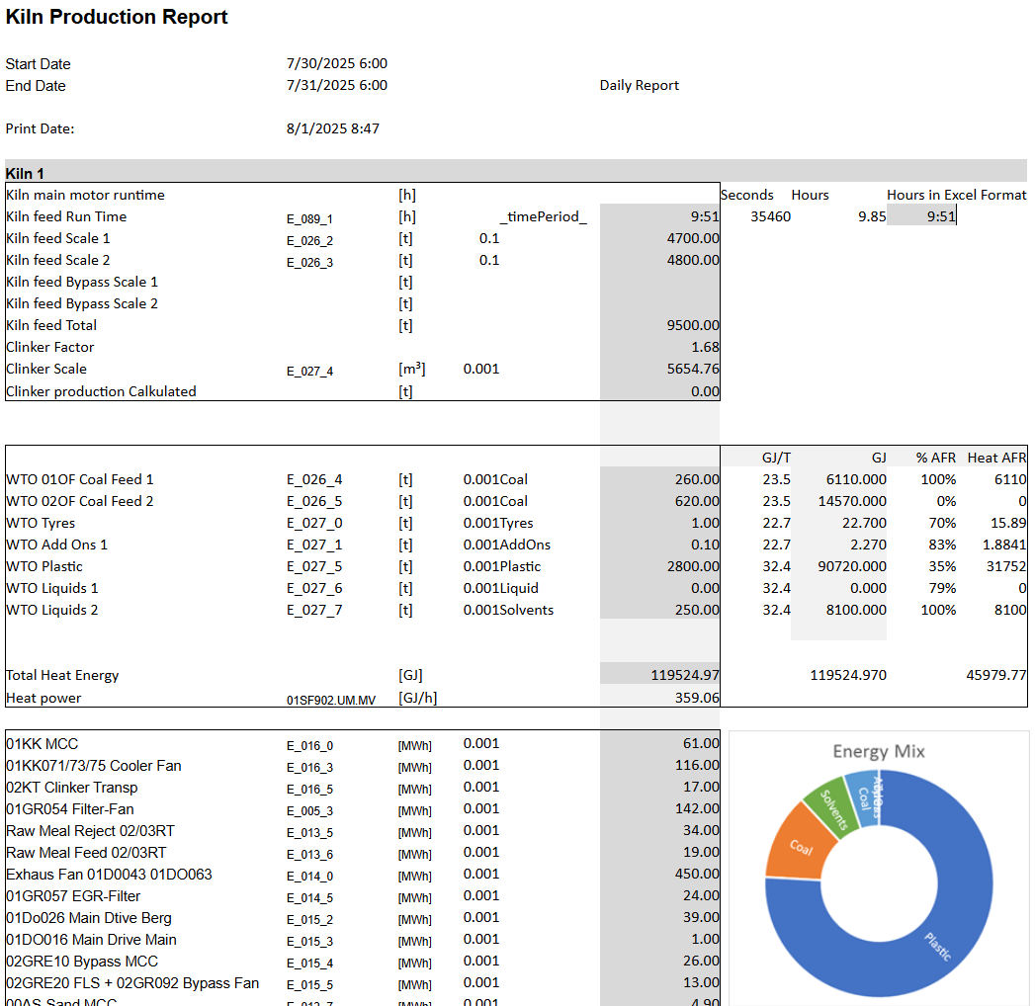Select the Seconds value 35460

point(770,216)
